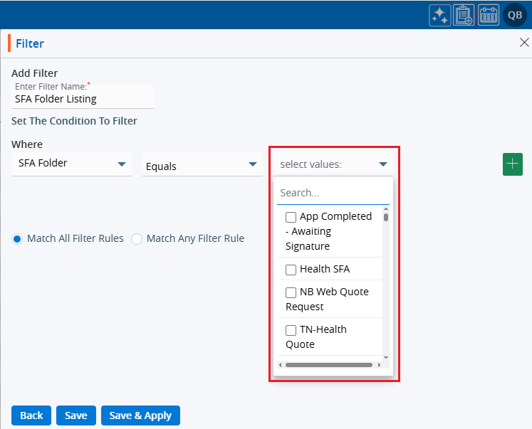Image resolution: width=532 pixels, height=429 pixels.
Task: Check the Health SFA checkbox
Action: pyautogui.click(x=291, y=270)
